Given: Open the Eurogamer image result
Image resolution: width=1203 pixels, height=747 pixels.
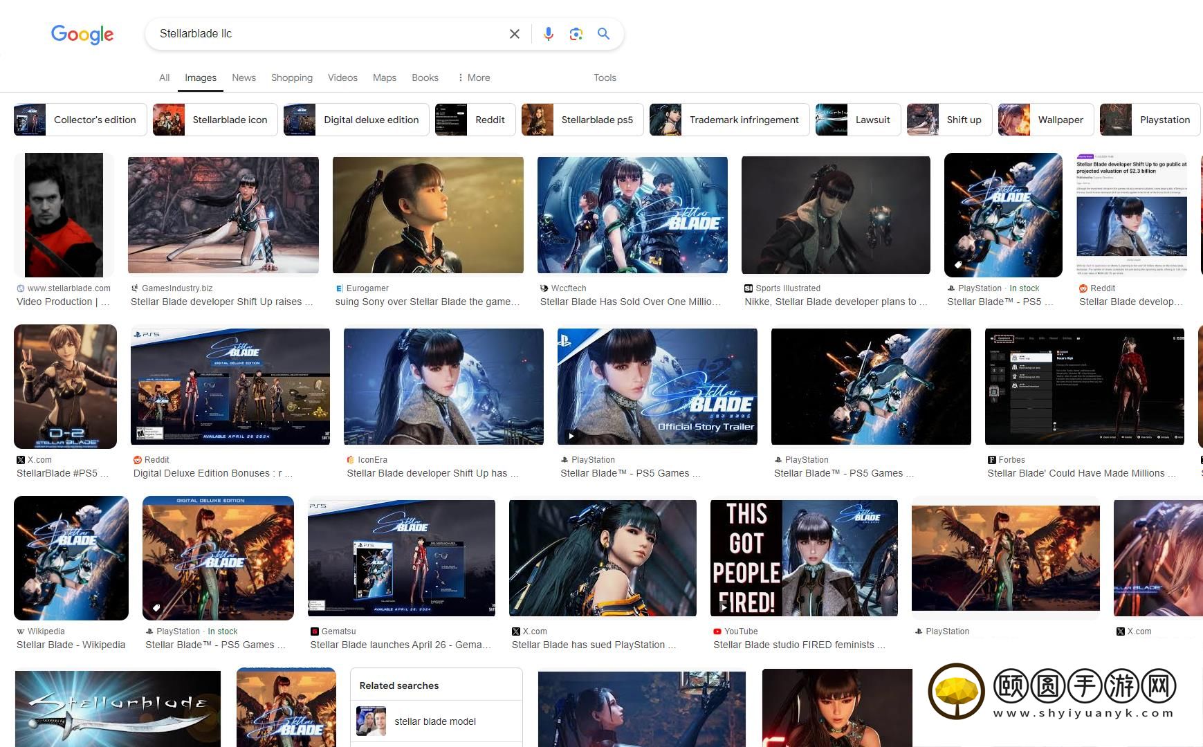Looking at the screenshot, I should [428, 215].
